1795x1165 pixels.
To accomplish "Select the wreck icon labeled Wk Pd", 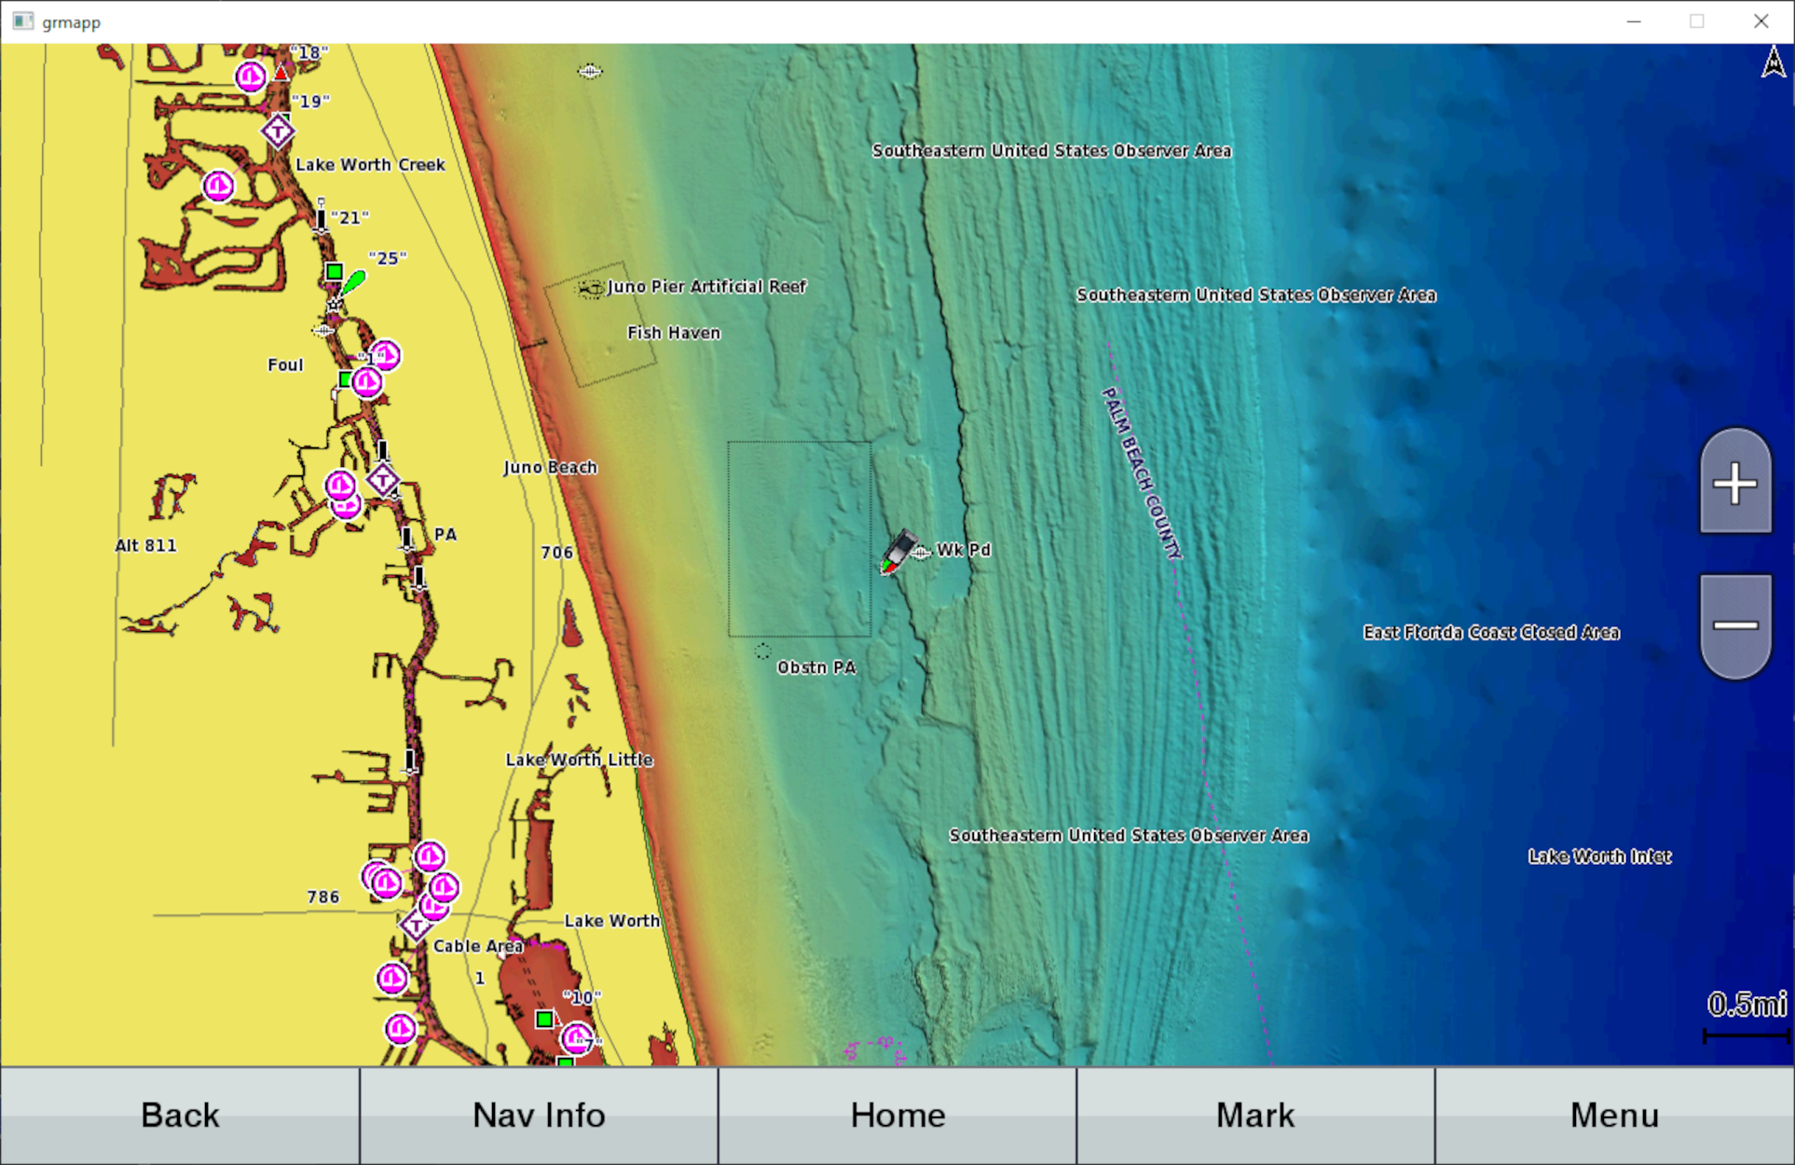I will (x=921, y=550).
